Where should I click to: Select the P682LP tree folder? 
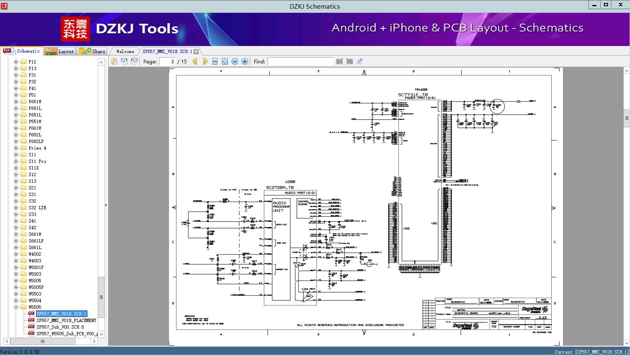pyautogui.click(x=36, y=141)
